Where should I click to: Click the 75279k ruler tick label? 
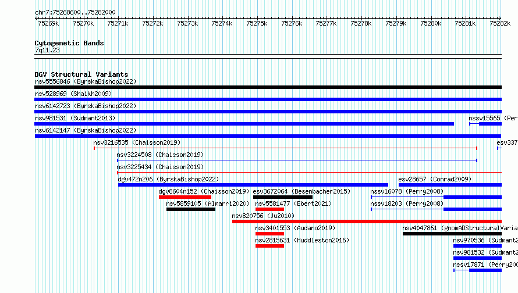pos(396,23)
